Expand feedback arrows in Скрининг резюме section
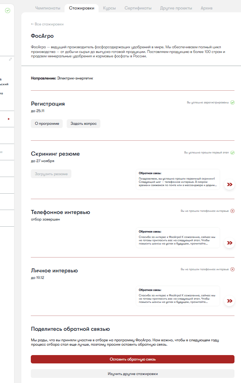Image resolution: width=241 pixels, height=383 pixels. pyautogui.click(x=229, y=184)
